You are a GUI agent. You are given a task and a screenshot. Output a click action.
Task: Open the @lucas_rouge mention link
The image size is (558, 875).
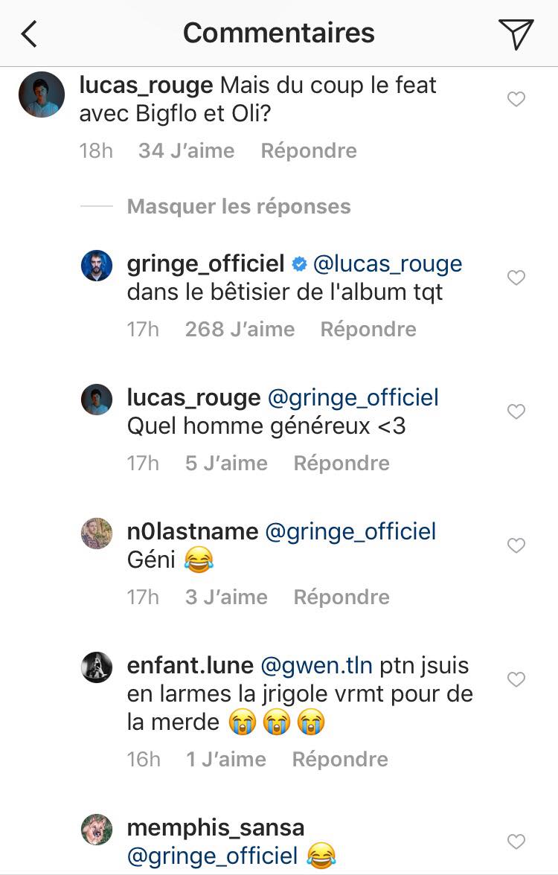pos(388,264)
